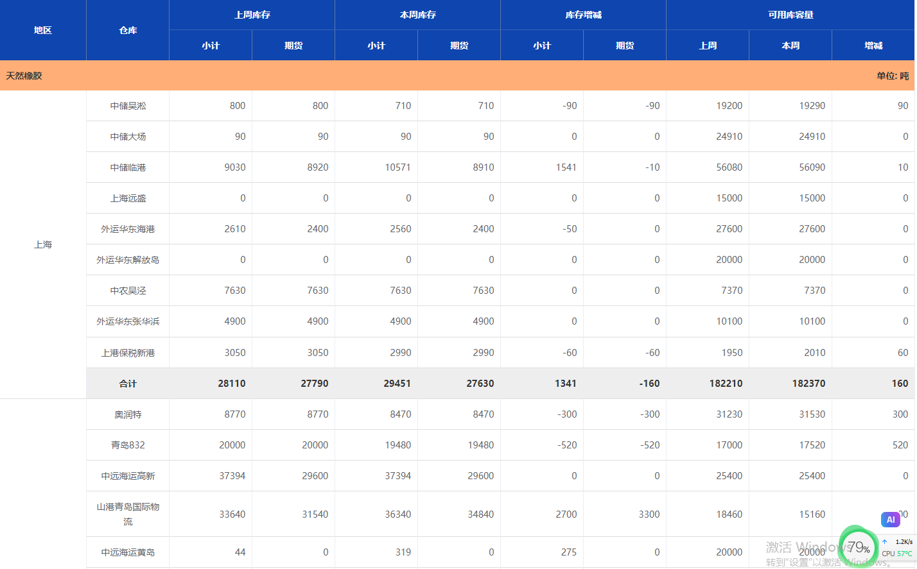Select warehouse name 奥润特

click(128, 414)
